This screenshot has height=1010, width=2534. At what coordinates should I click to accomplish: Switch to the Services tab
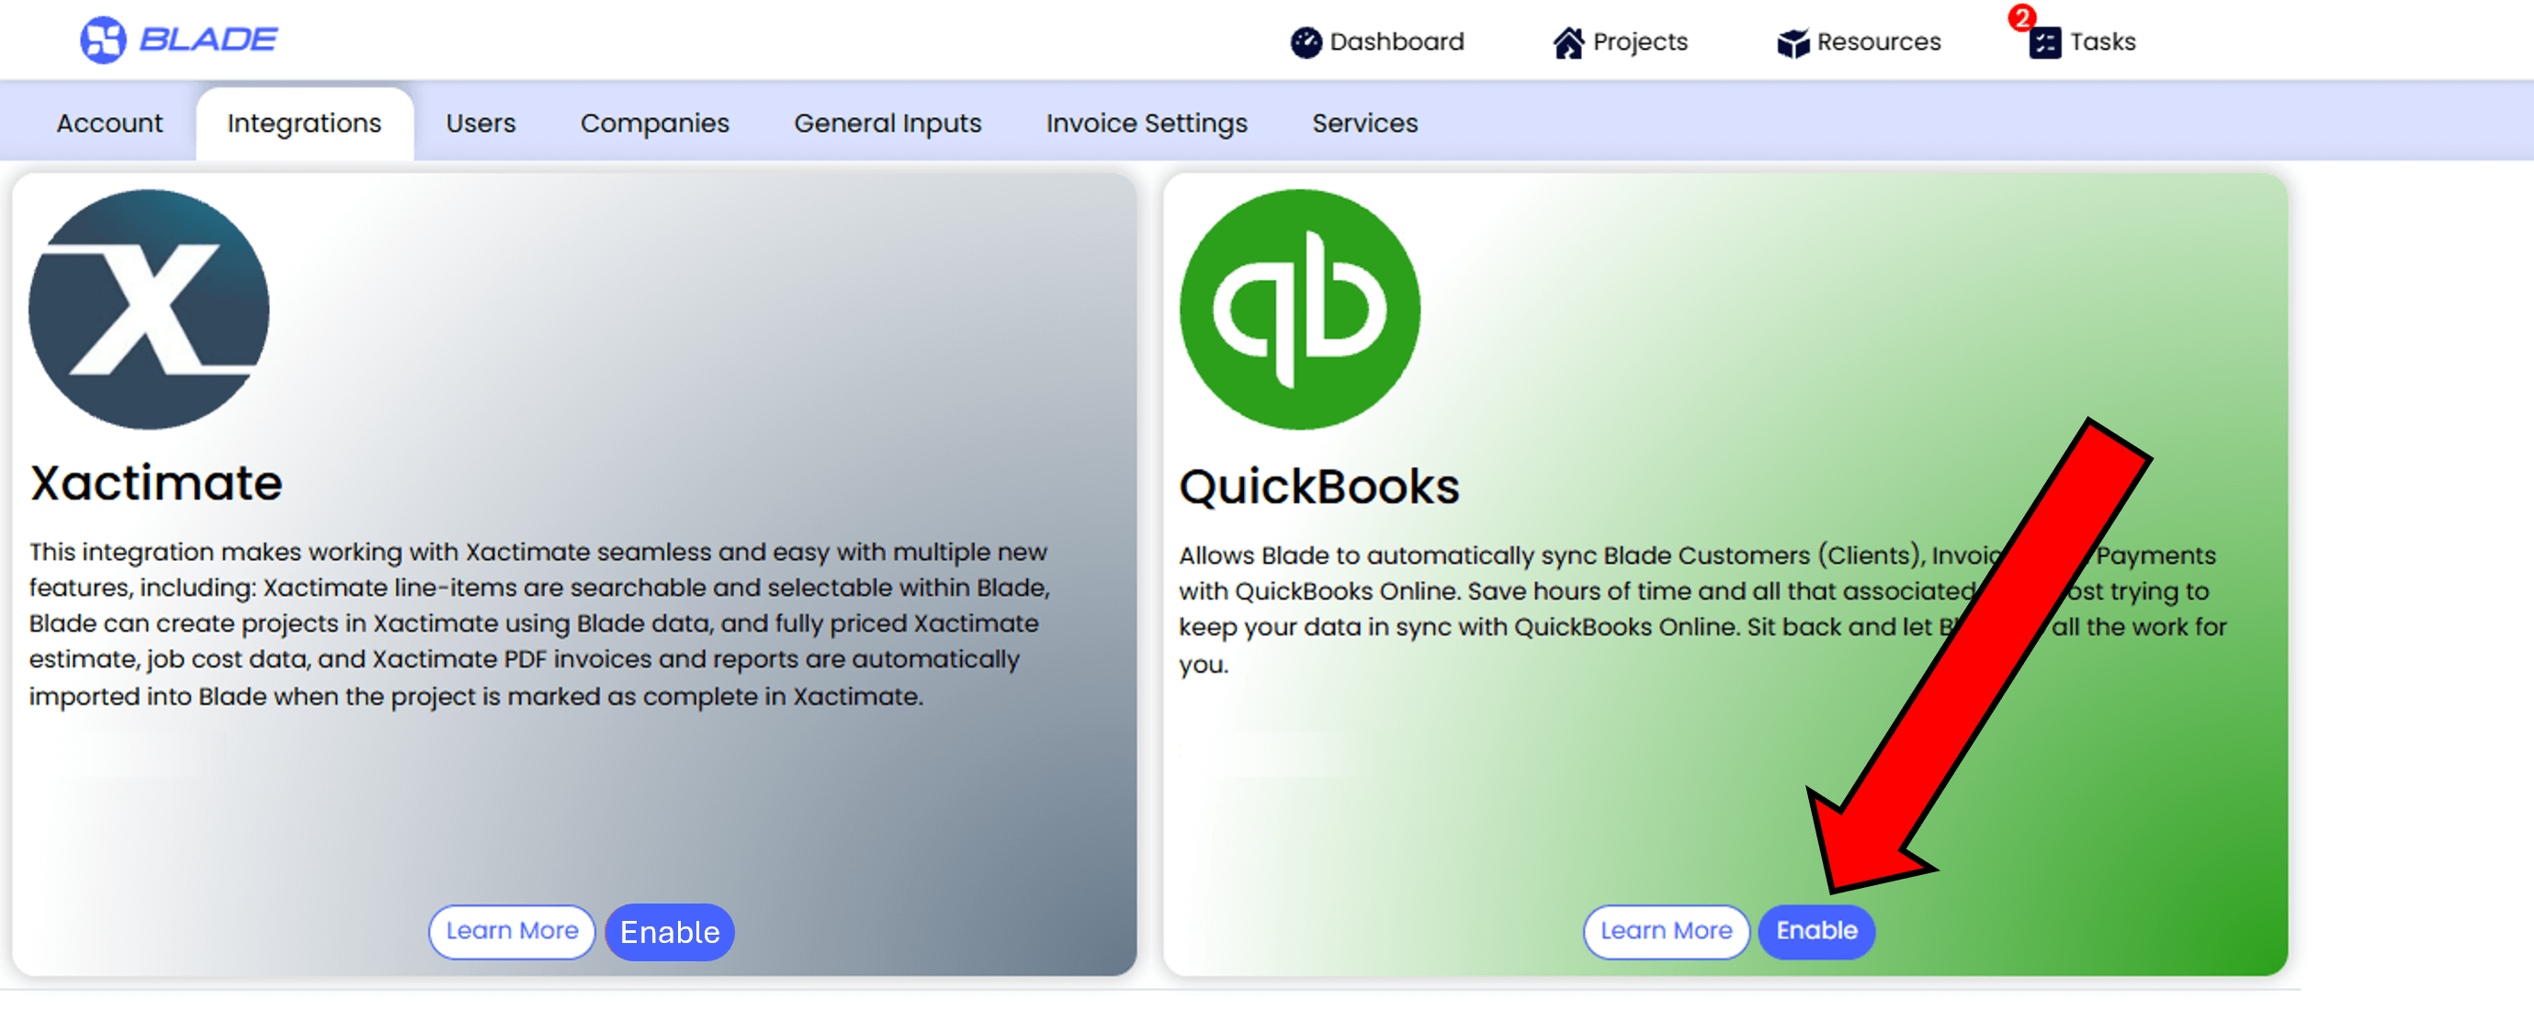[x=1364, y=123]
